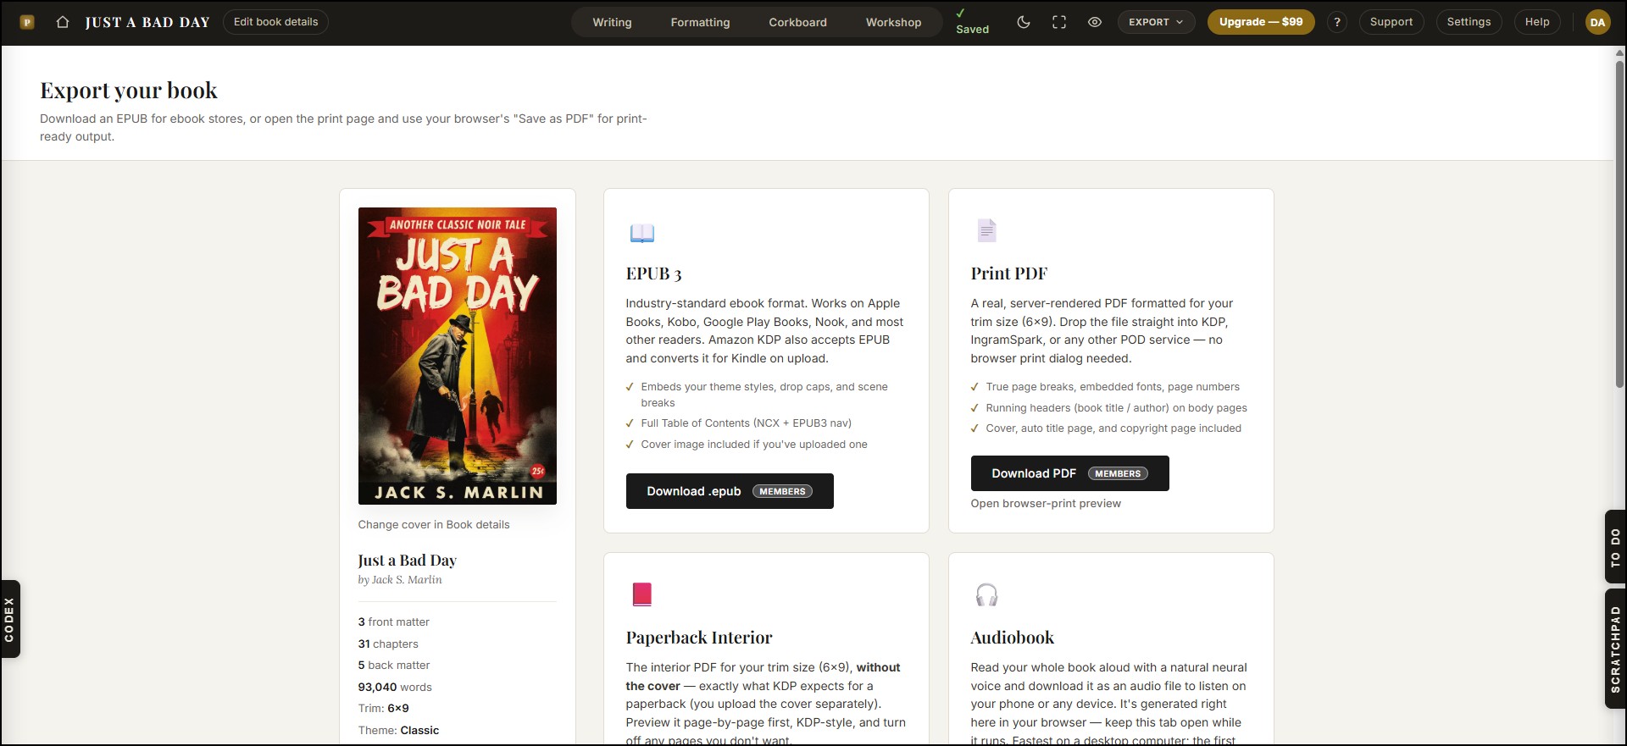This screenshot has width=1627, height=746.
Task: Open the EXPORT dropdown menu
Action: pyautogui.click(x=1157, y=22)
